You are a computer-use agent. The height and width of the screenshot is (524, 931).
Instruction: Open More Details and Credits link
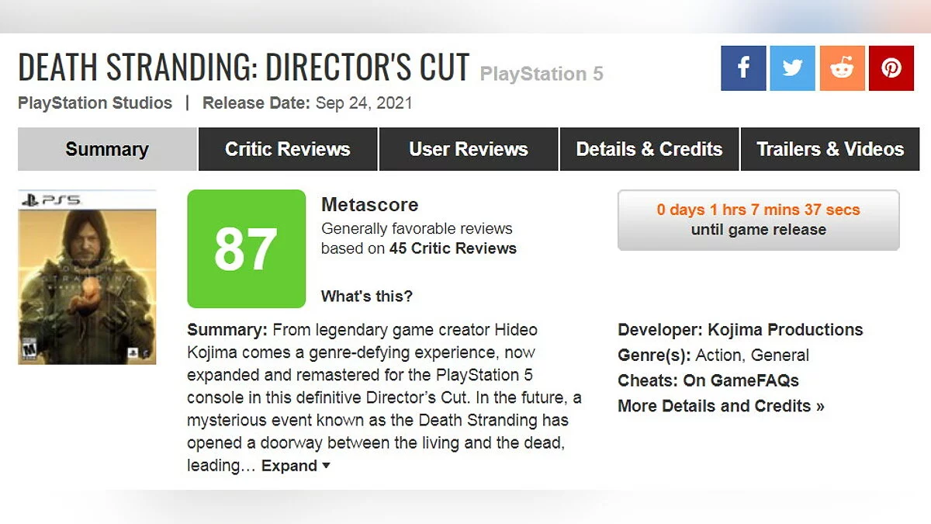click(x=721, y=405)
